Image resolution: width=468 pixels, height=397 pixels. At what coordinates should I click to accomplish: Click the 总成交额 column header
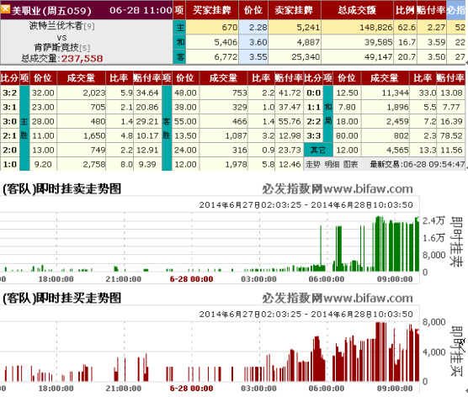coord(357,10)
